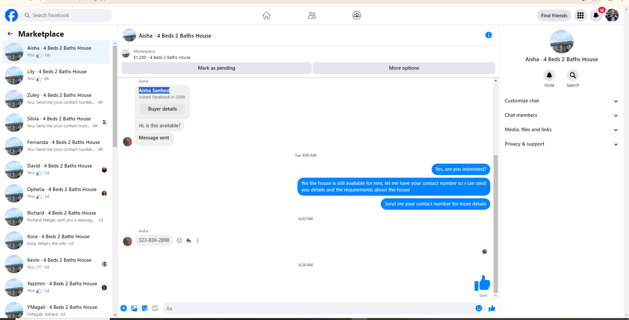Open Richard conversation in list
The image size is (629, 320).
click(x=56, y=217)
